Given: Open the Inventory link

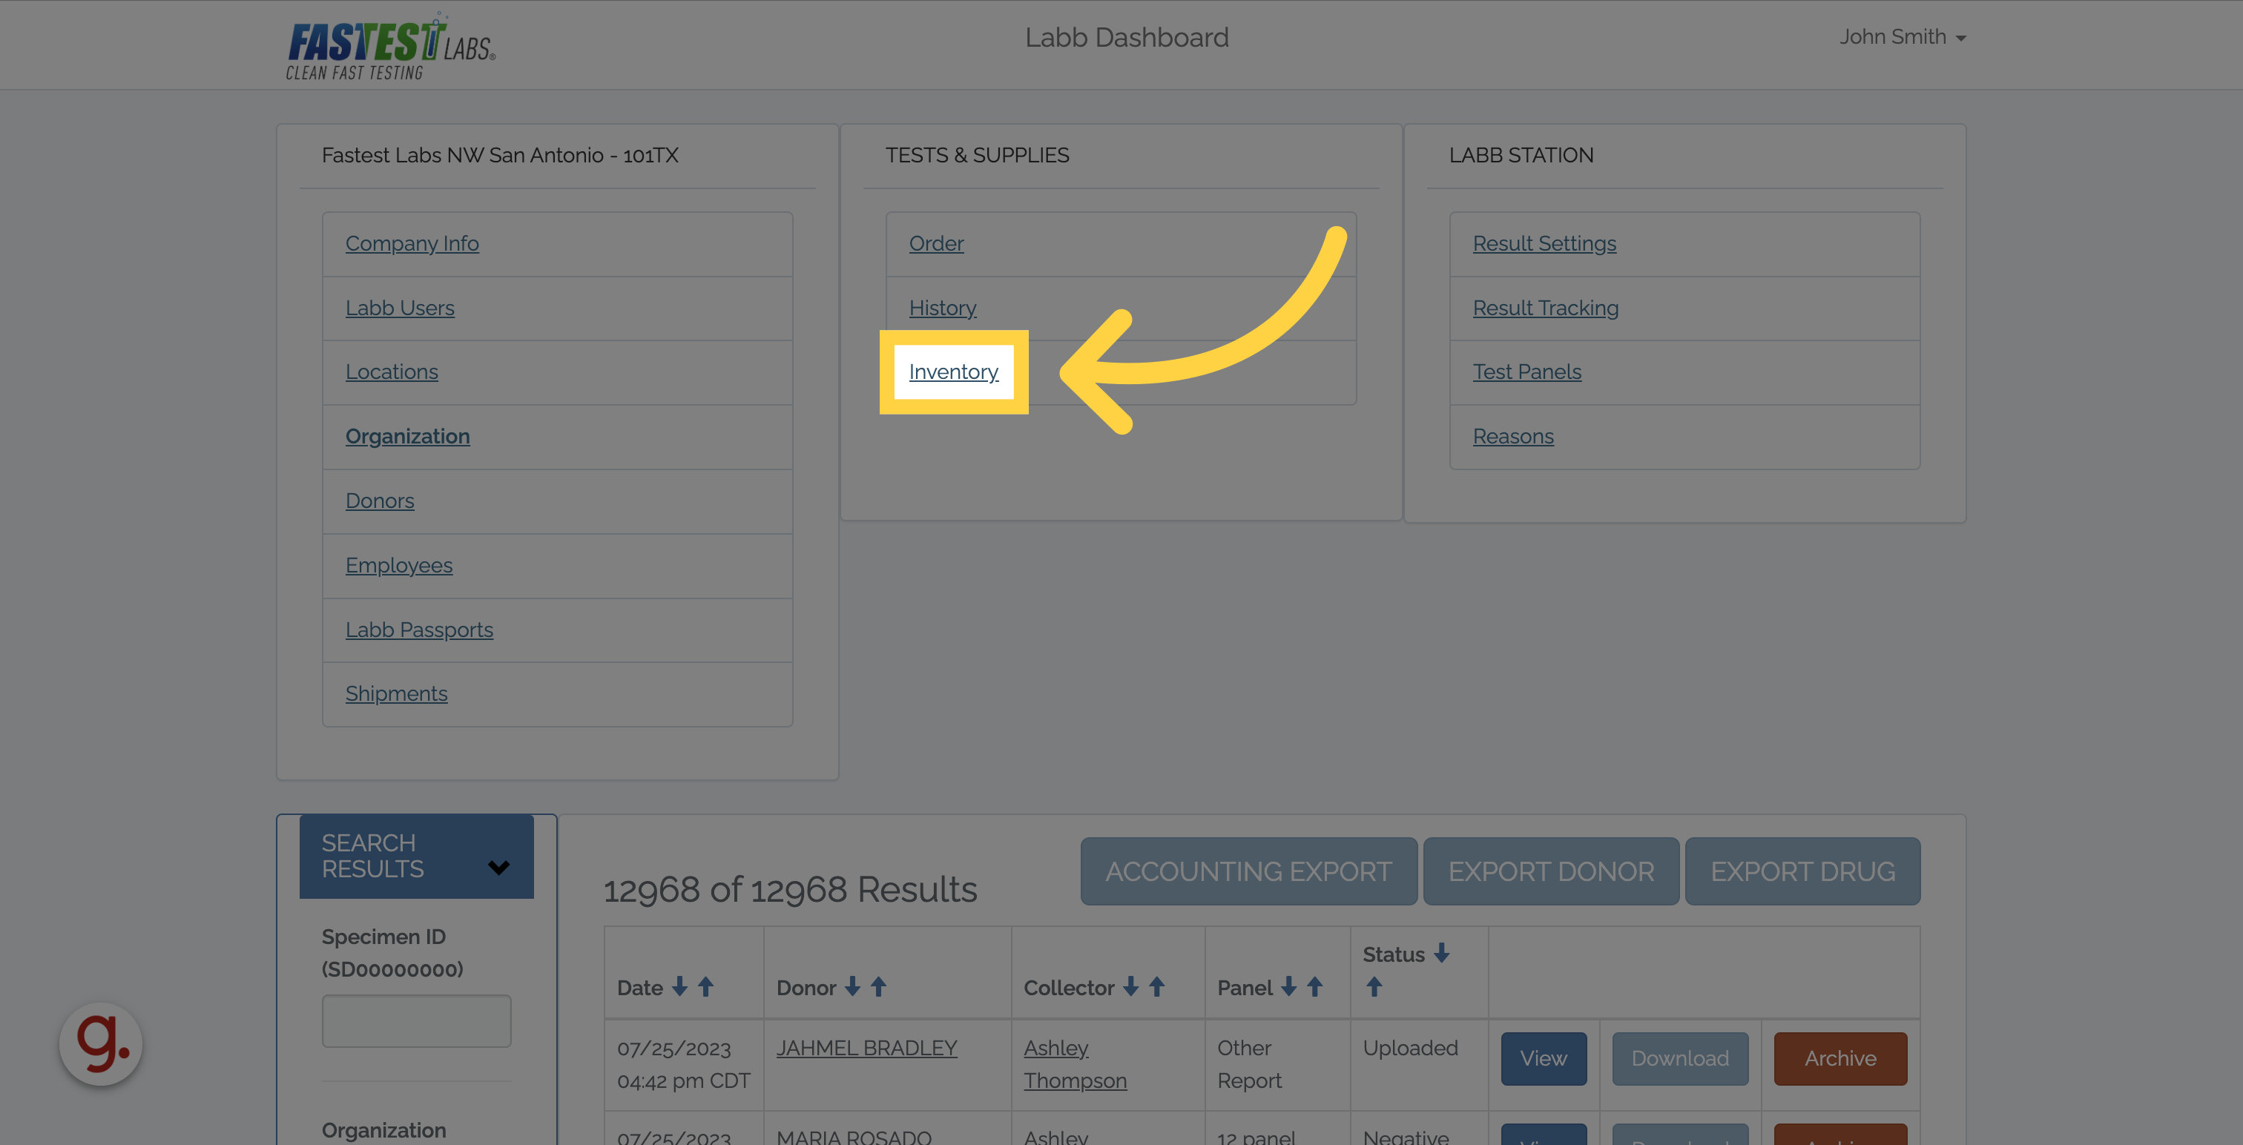Looking at the screenshot, I should coord(952,372).
